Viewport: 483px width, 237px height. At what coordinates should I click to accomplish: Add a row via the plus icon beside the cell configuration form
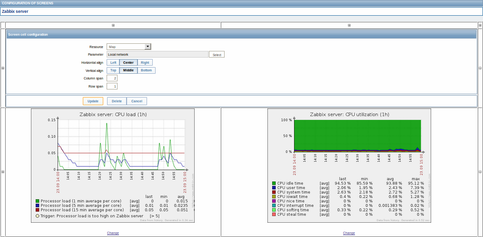3,68
